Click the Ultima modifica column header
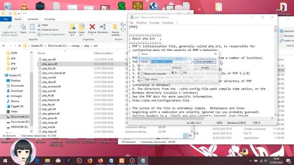This screenshot has height=165, width=294. [x=103, y=53]
